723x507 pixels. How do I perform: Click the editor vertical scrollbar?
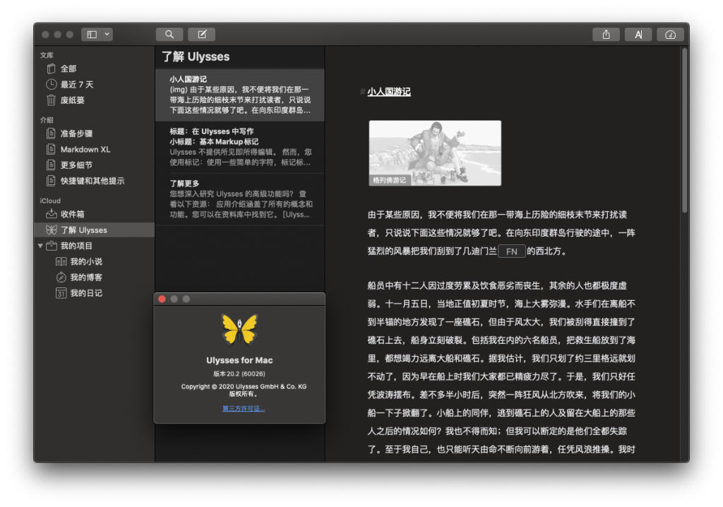point(685,131)
